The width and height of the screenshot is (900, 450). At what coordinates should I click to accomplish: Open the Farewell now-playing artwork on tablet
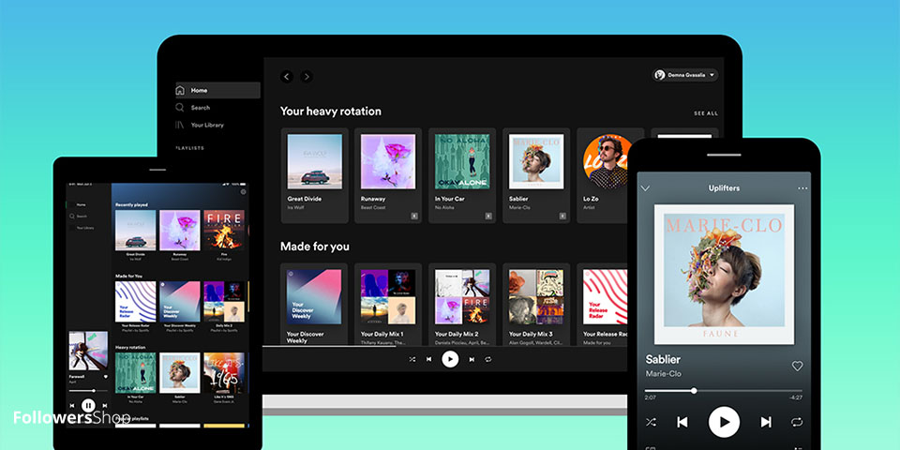(88, 351)
